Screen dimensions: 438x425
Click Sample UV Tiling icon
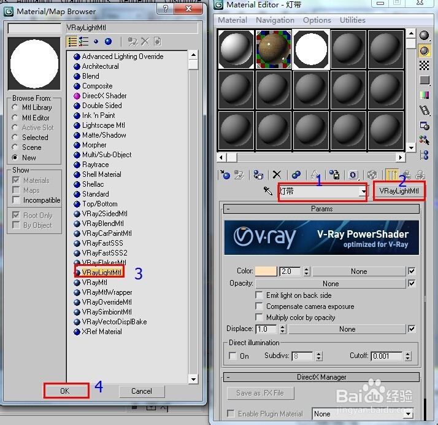pyautogui.click(x=424, y=80)
